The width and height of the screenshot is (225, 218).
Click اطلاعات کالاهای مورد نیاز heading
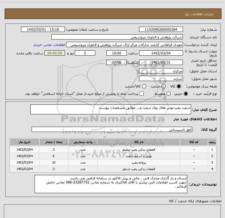(x=195, y=119)
